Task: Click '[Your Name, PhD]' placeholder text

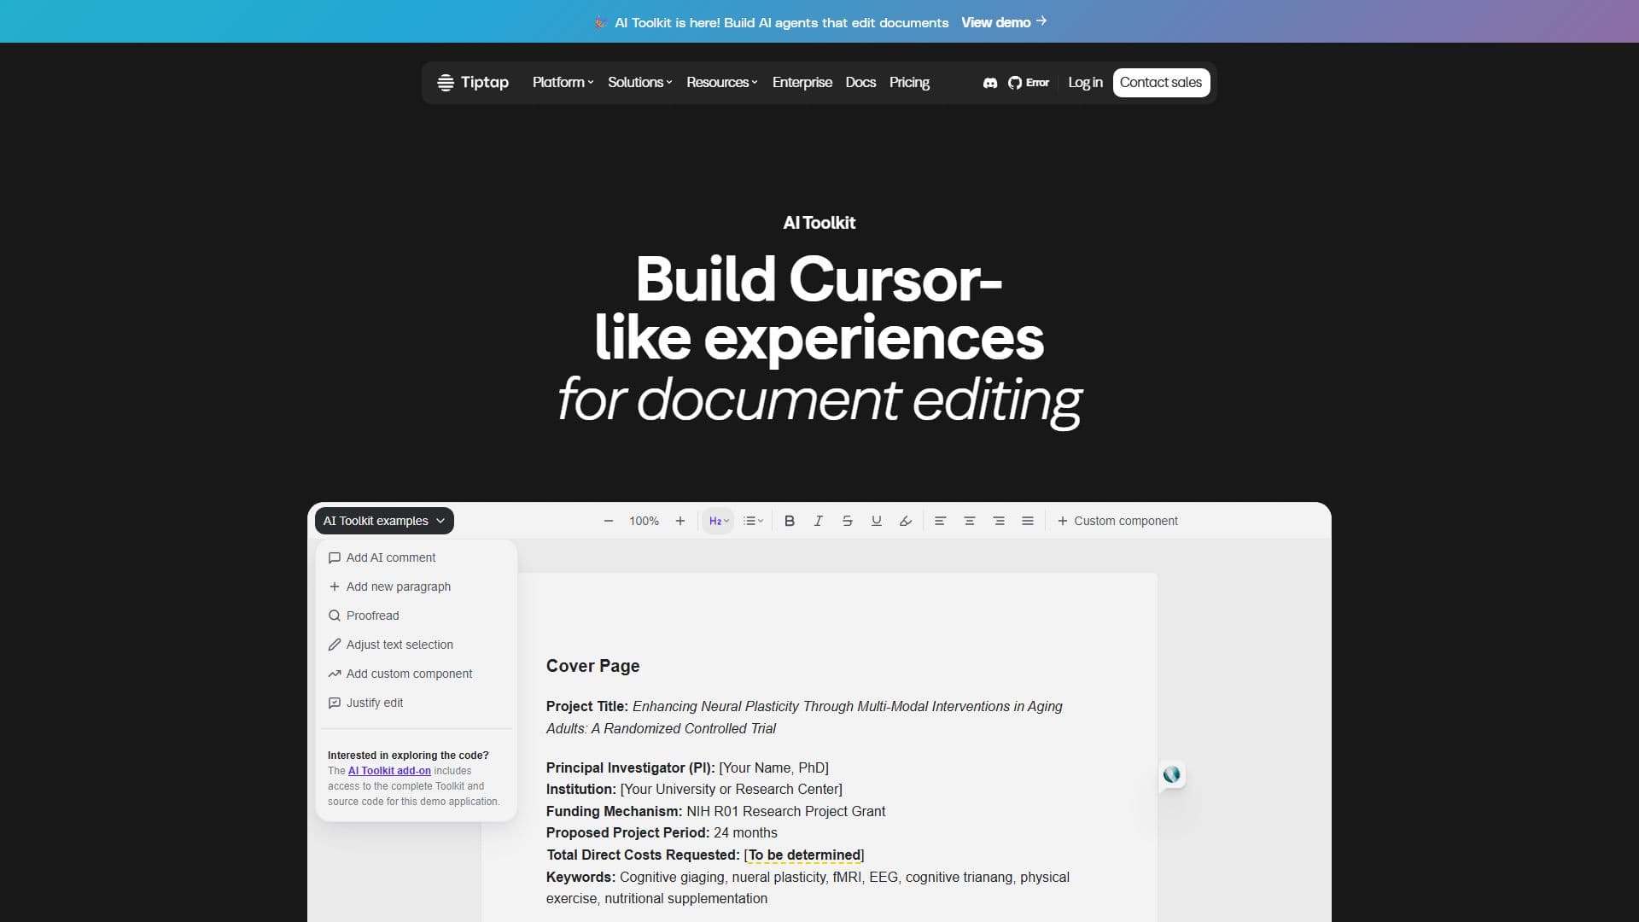Action: (773, 767)
